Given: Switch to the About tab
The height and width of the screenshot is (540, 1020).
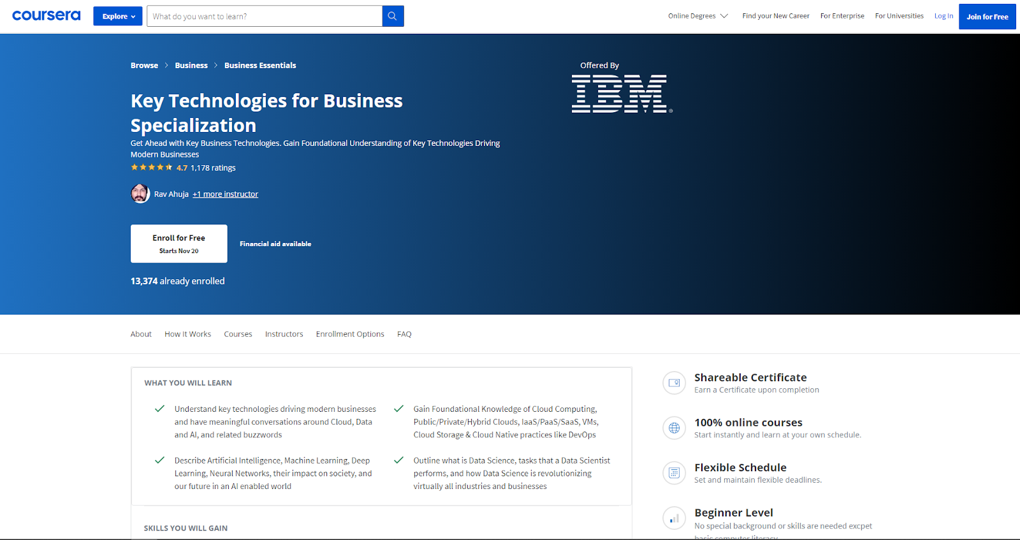Looking at the screenshot, I should pyautogui.click(x=141, y=334).
